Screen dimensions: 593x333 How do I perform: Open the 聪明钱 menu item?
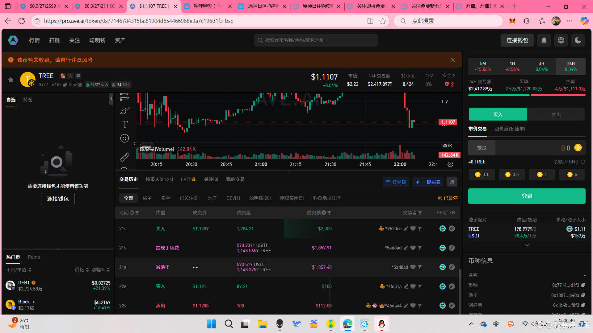97,40
